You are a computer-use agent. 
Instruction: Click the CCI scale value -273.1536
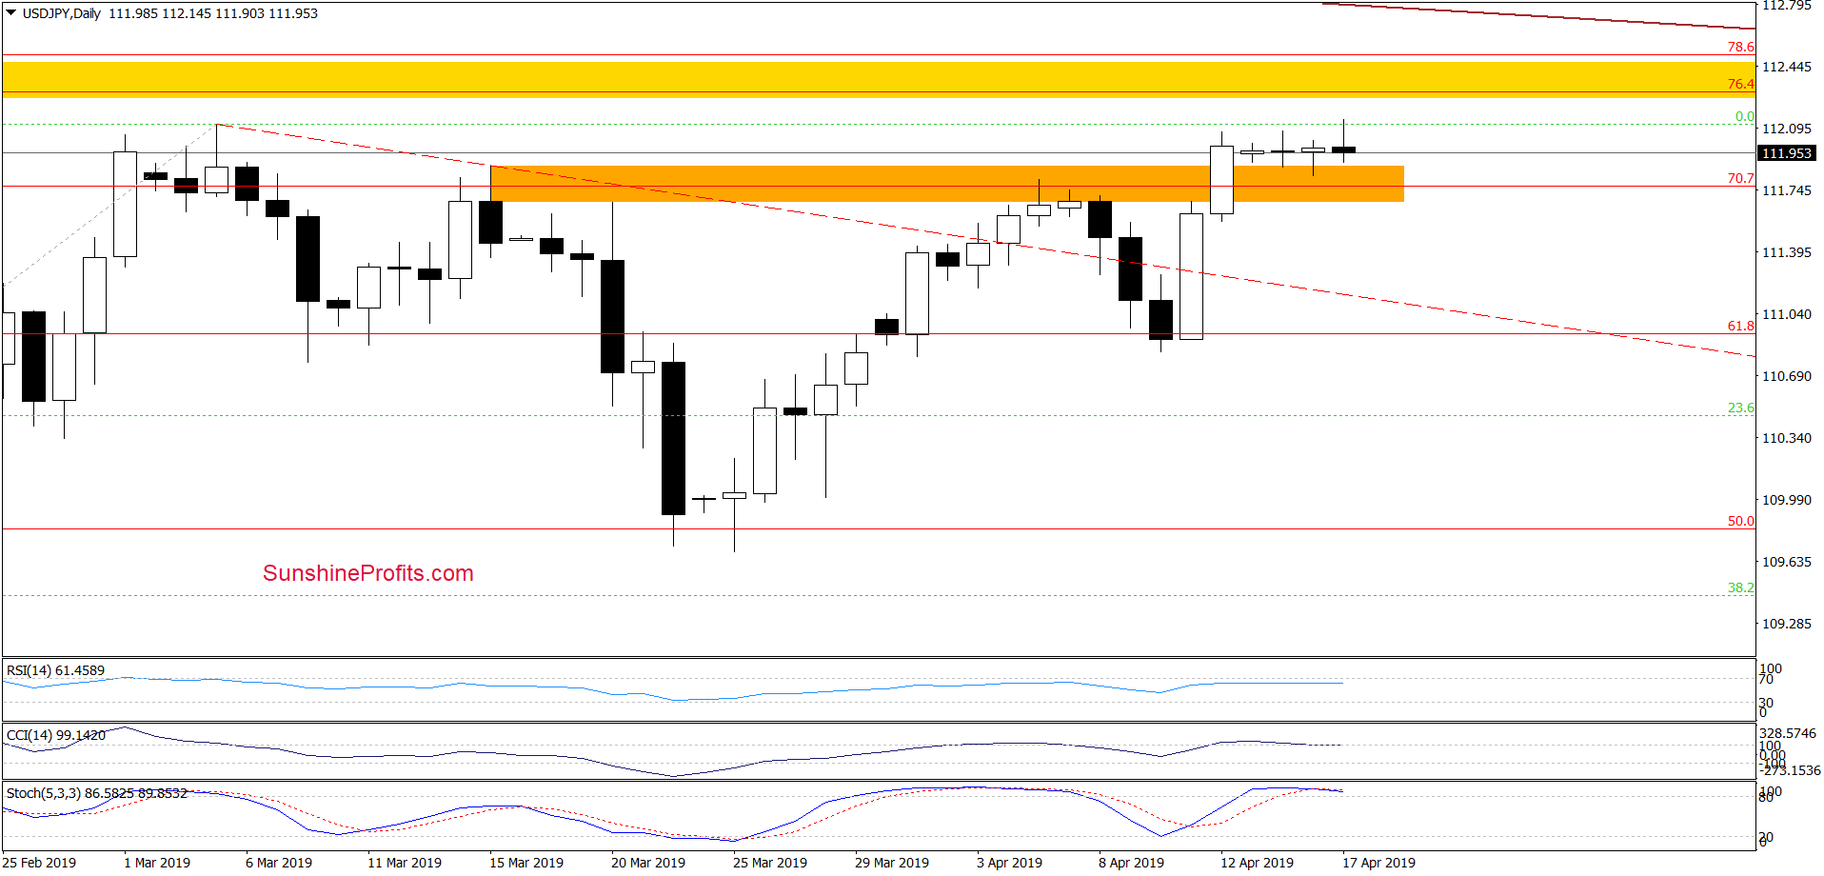(x=1791, y=770)
